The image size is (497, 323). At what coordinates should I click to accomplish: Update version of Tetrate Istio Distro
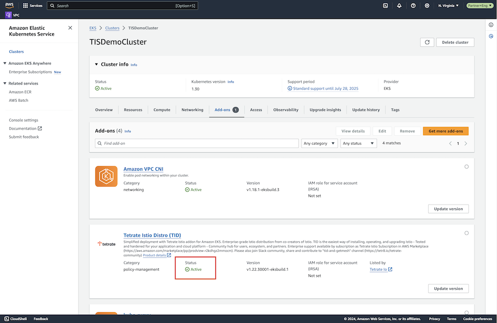[x=449, y=289]
